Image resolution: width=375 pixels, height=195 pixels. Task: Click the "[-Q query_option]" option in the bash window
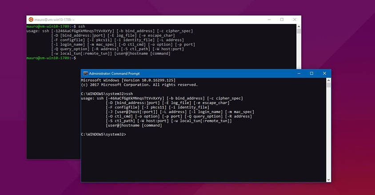70,49
